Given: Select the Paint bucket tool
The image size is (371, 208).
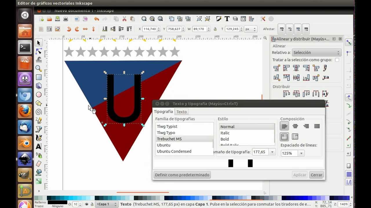Looking at the screenshot, I should tap(39, 172).
